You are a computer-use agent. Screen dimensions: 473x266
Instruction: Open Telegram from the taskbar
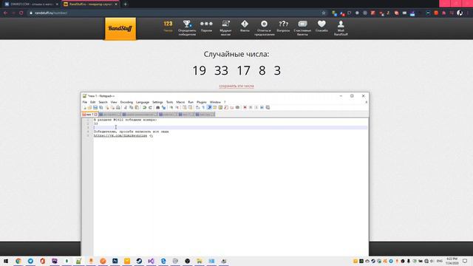tap(30, 261)
